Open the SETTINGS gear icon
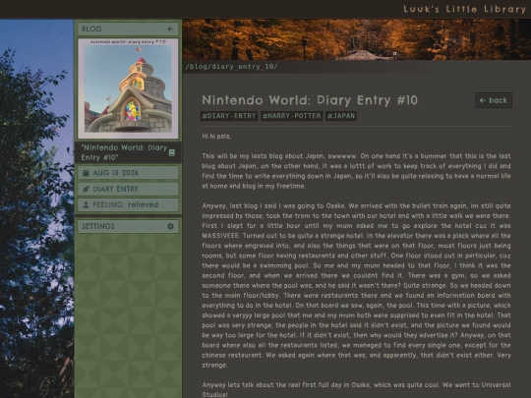The width and height of the screenshot is (531, 398). [x=170, y=226]
